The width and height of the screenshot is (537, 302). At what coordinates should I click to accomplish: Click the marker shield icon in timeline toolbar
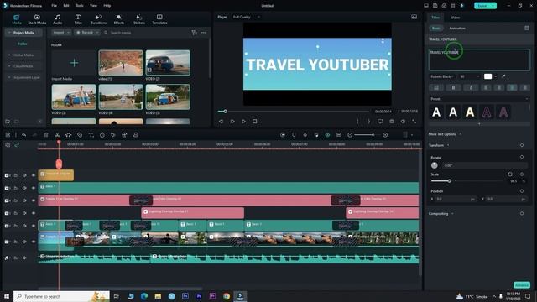pos(294,135)
